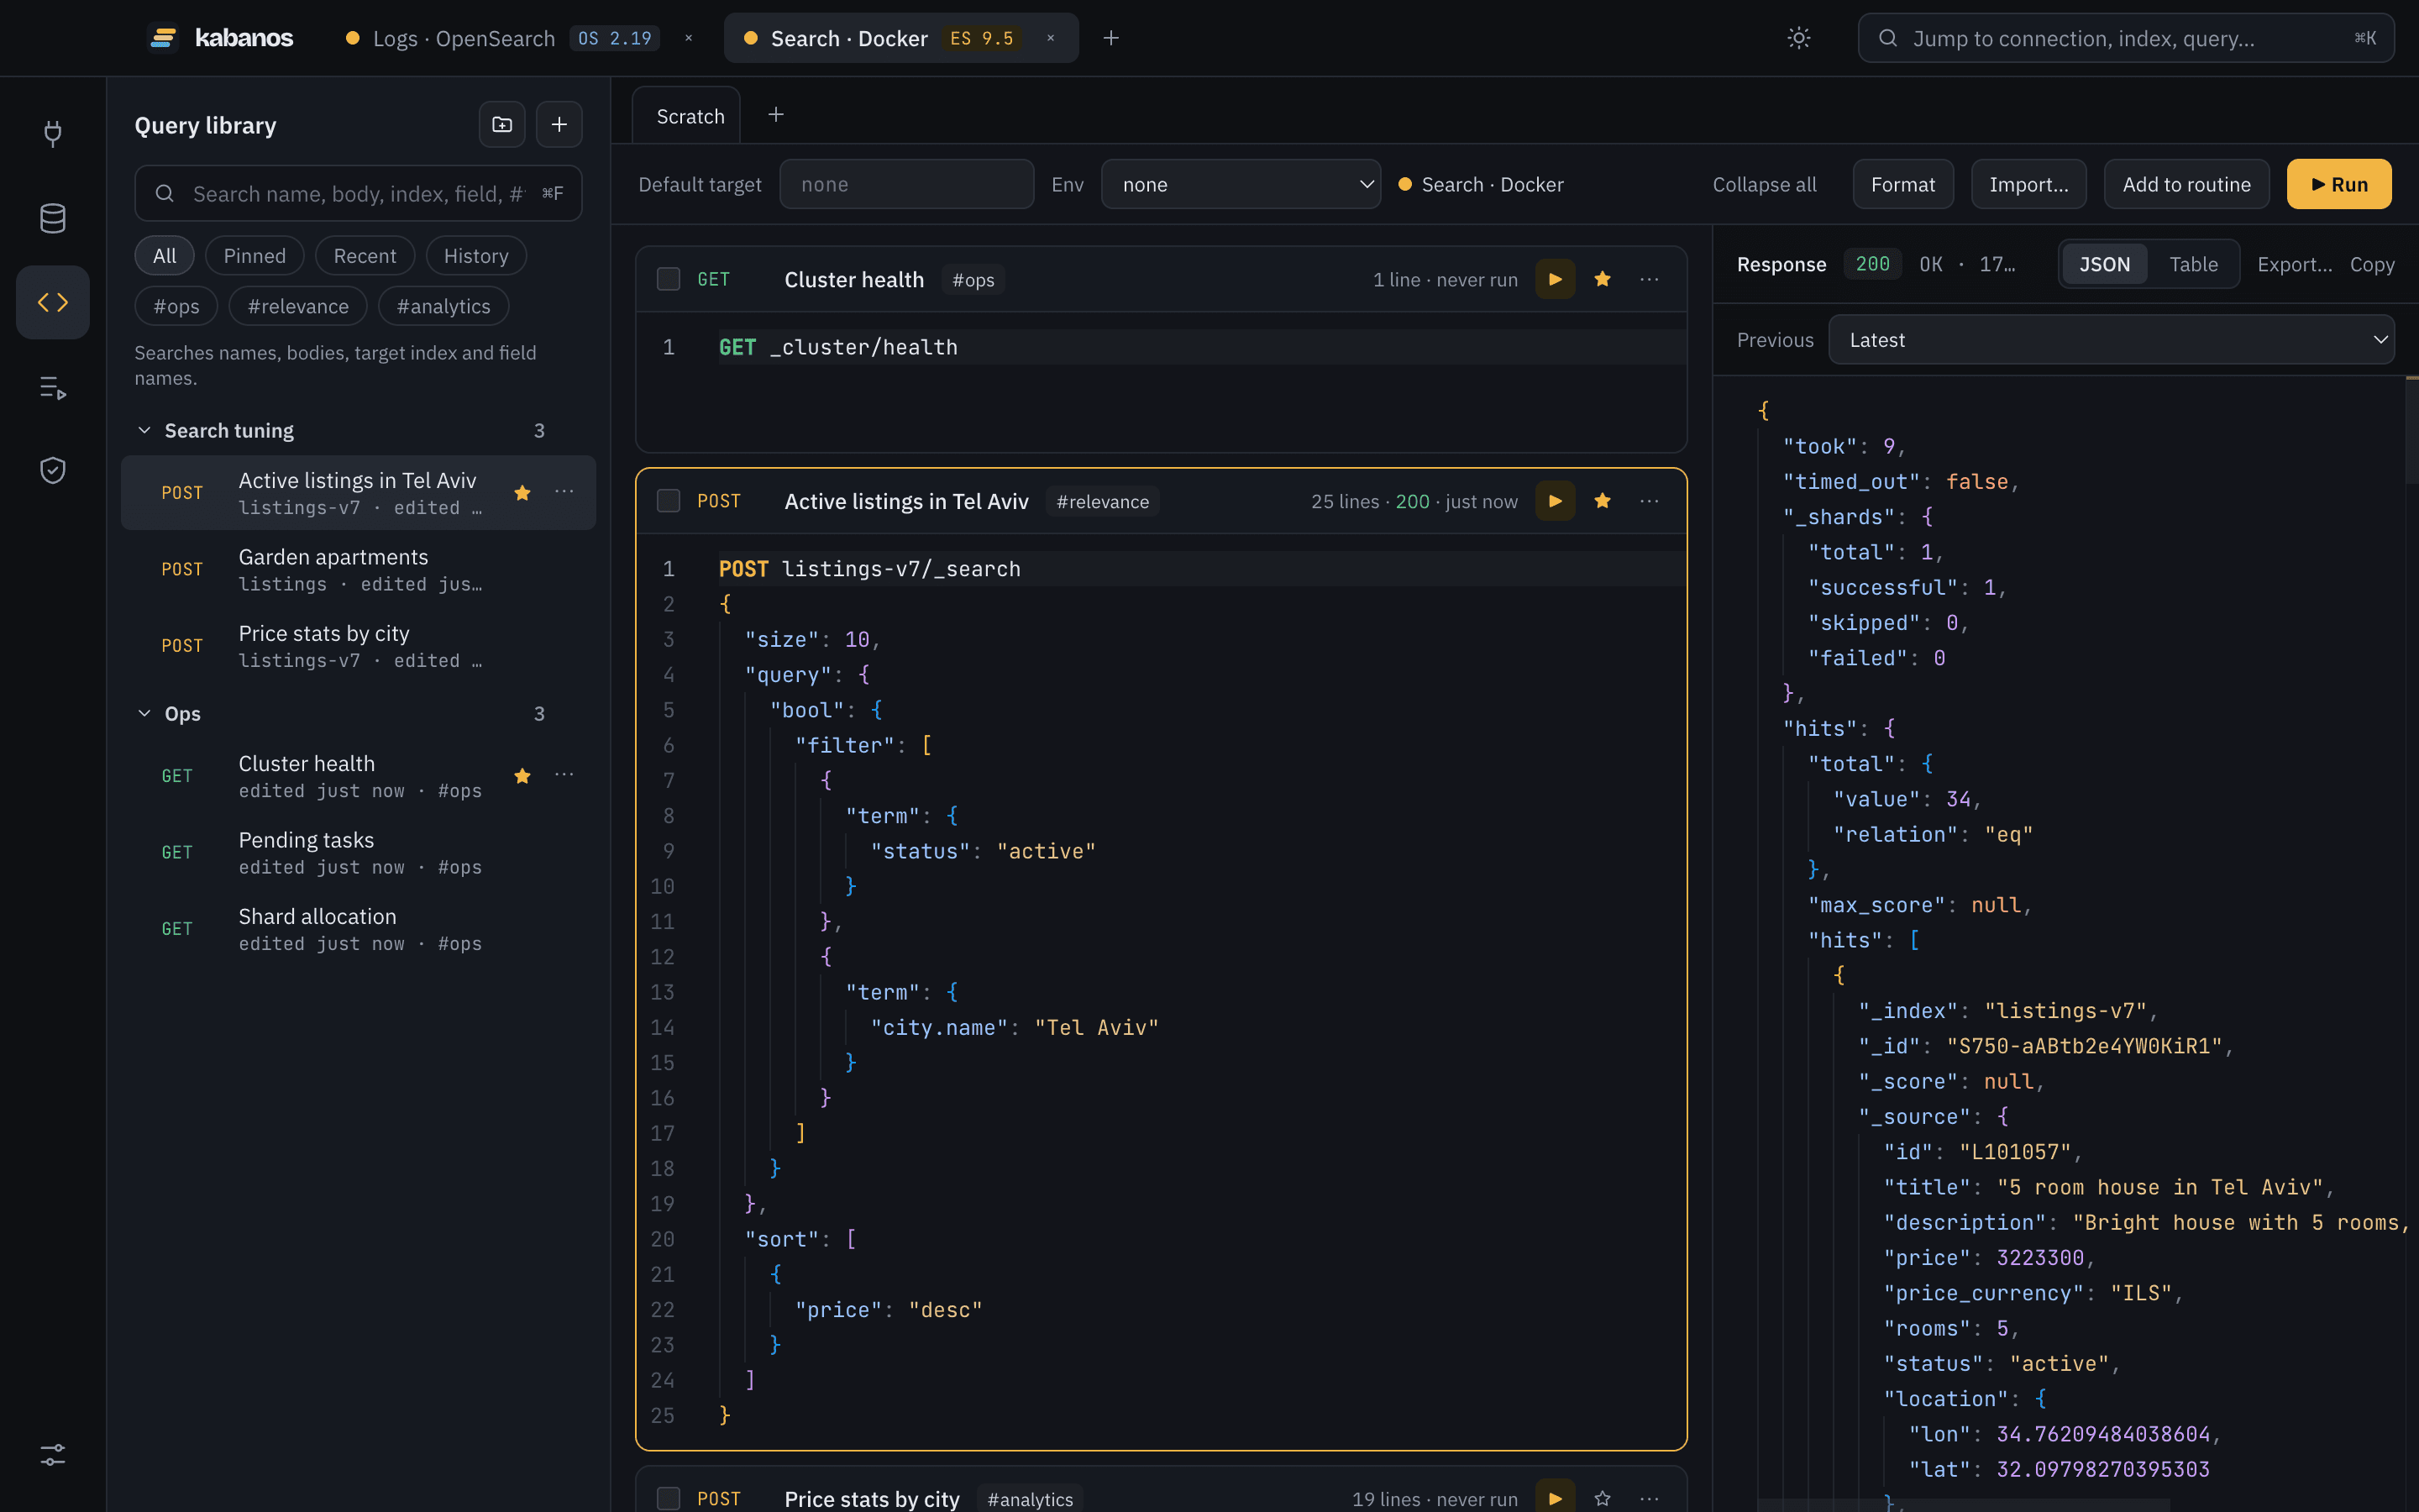Click the new folder icon in Query library
The height and width of the screenshot is (1512, 2419).
point(501,125)
